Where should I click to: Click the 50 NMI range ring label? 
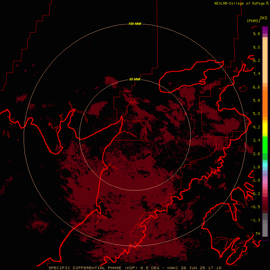tap(135, 79)
